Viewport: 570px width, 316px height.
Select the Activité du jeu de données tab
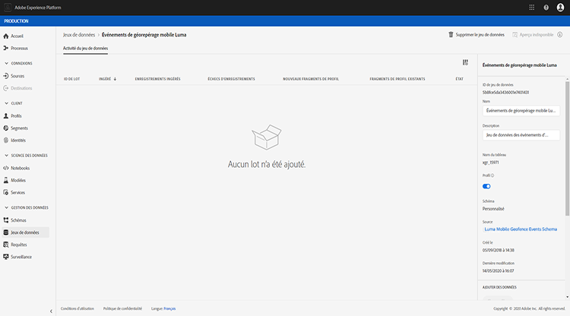(x=85, y=48)
